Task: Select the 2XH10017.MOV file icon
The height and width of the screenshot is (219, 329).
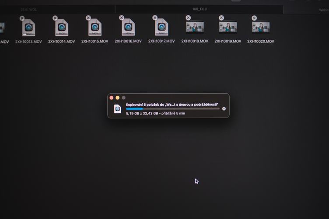Action: pos(161,27)
